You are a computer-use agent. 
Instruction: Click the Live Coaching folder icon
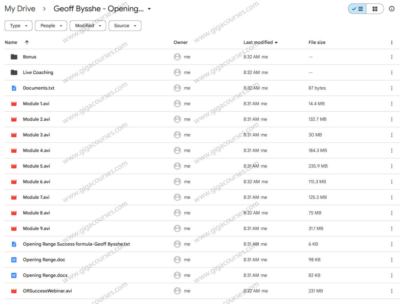[x=13, y=72]
